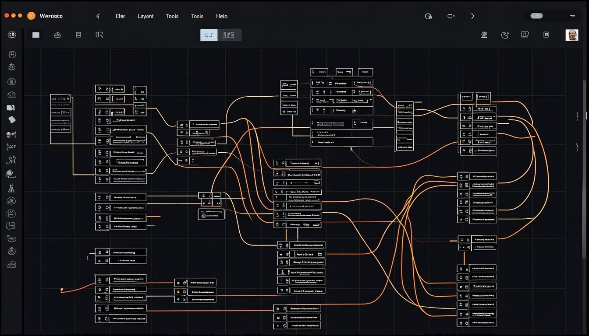The height and width of the screenshot is (336, 589).
Task: Open the Eler menu
Action: click(x=120, y=16)
